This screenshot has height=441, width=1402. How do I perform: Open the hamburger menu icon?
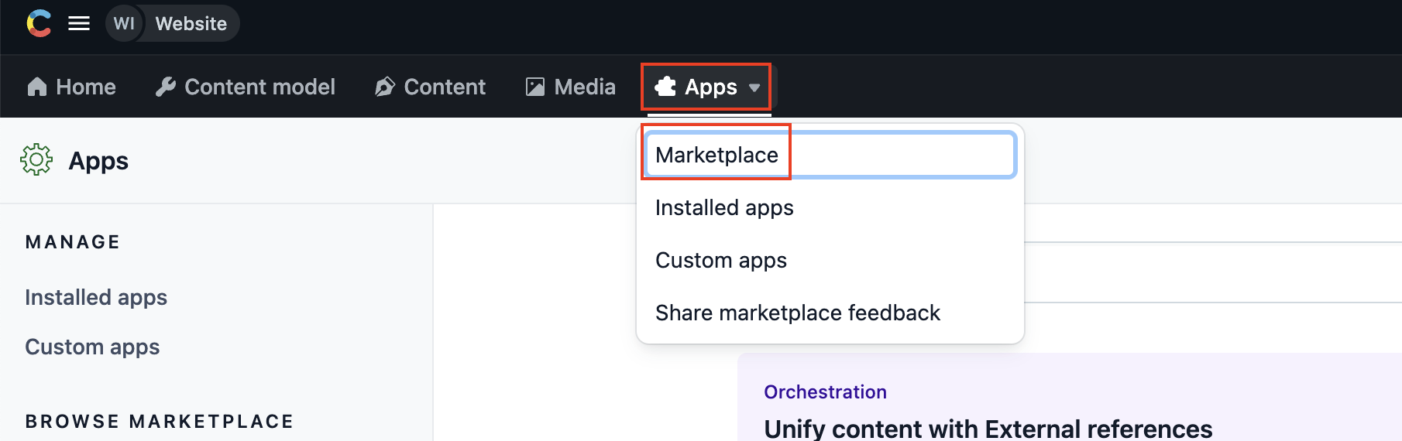click(79, 23)
